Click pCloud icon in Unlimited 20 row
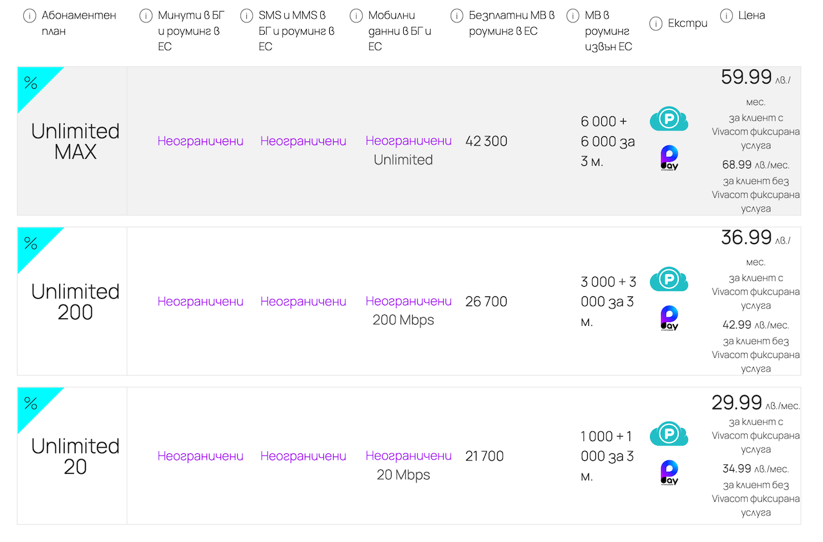 (x=669, y=434)
